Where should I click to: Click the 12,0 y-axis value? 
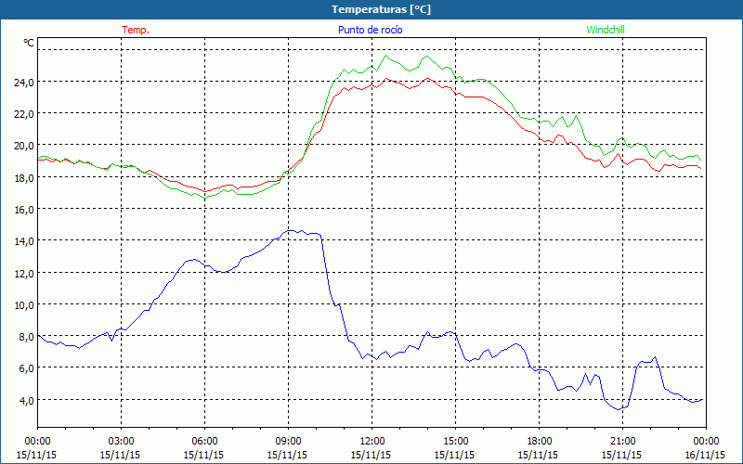(24, 274)
